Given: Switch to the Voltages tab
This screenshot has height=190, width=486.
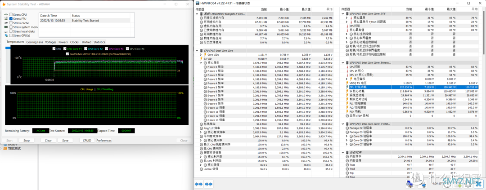Looking at the screenshot, I should click(51, 42).
